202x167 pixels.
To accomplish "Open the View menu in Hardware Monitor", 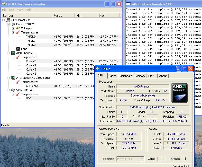I will pyautogui.click(x=20, y=10).
